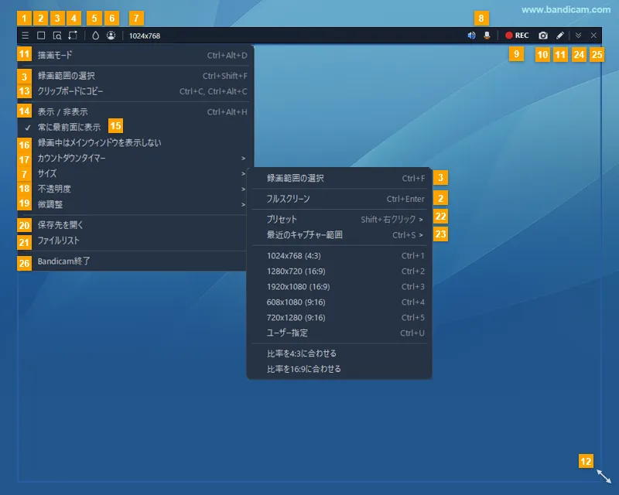
Task: Select ユーザー指定 custom size
Action: [339, 333]
